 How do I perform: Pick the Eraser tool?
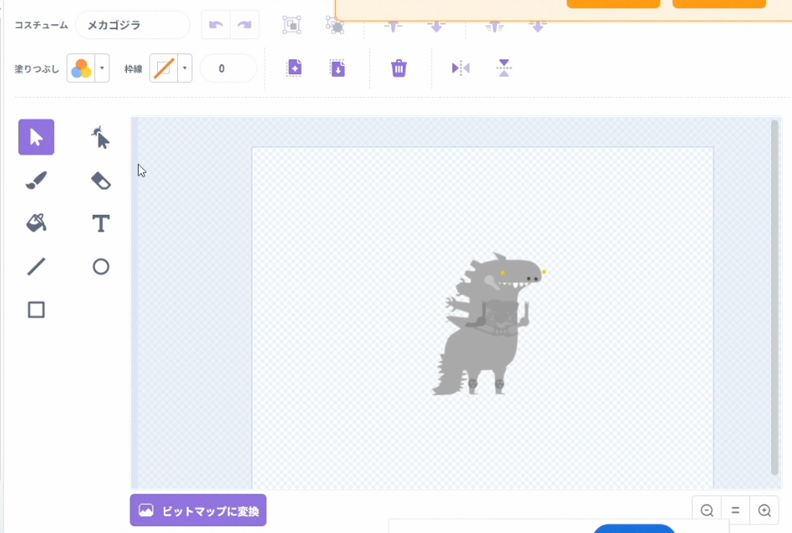100,180
